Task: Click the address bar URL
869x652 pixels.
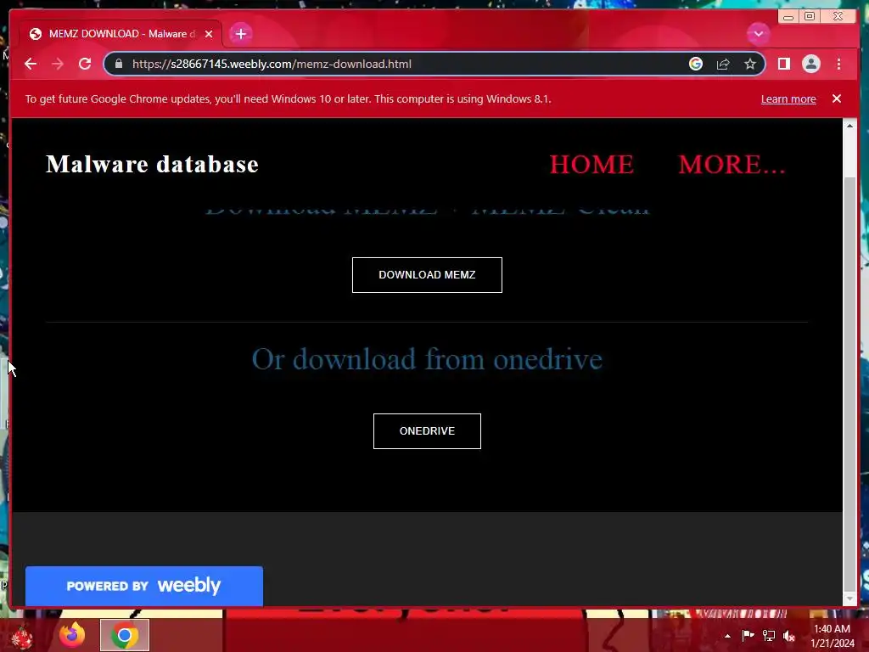Action: [272, 64]
